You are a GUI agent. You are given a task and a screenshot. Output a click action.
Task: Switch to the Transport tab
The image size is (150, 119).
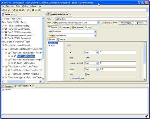64,27
